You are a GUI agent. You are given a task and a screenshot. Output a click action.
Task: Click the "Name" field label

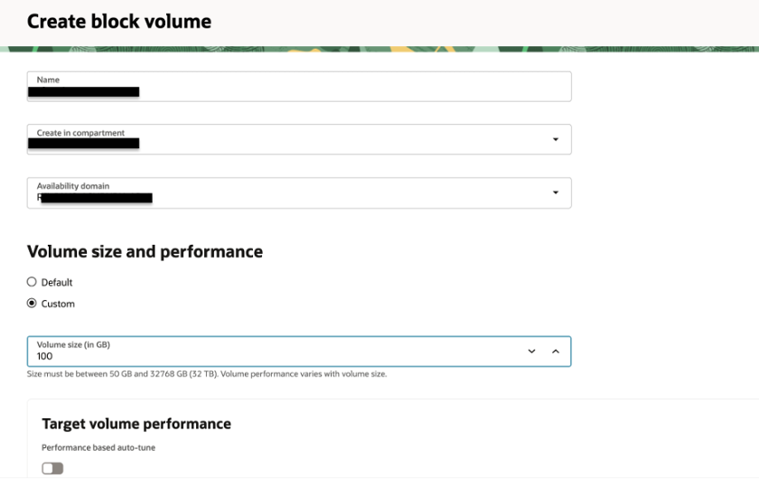pos(48,80)
